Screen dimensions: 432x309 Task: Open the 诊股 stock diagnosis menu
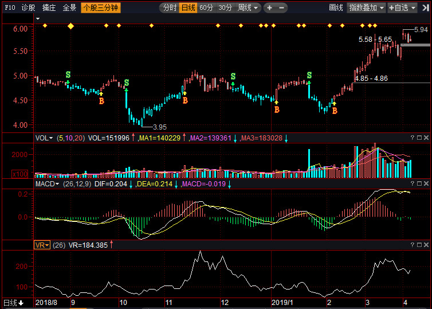tap(29, 7)
